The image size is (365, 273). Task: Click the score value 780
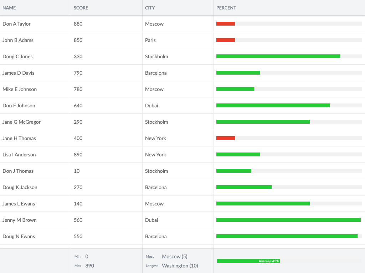[78, 89]
